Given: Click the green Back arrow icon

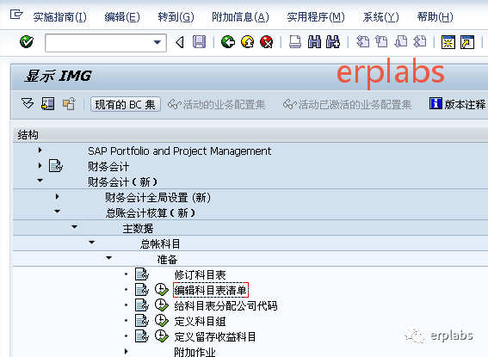Looking at the screenshot, I should [228, 41].
